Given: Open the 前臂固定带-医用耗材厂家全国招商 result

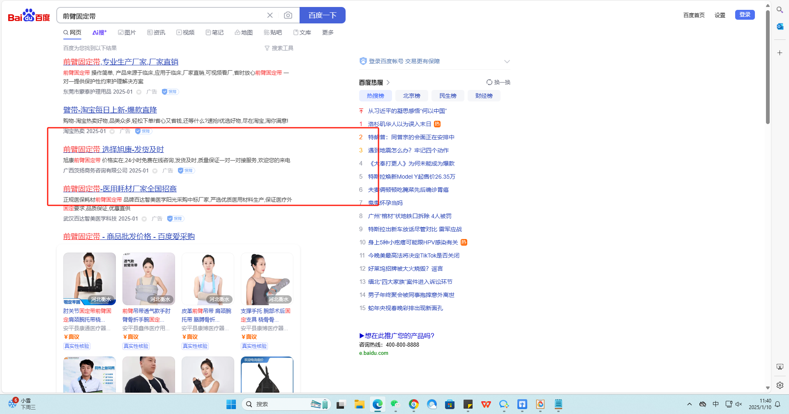Looking at the screenshot, I should pyautogui.click(x=120, y=189).
